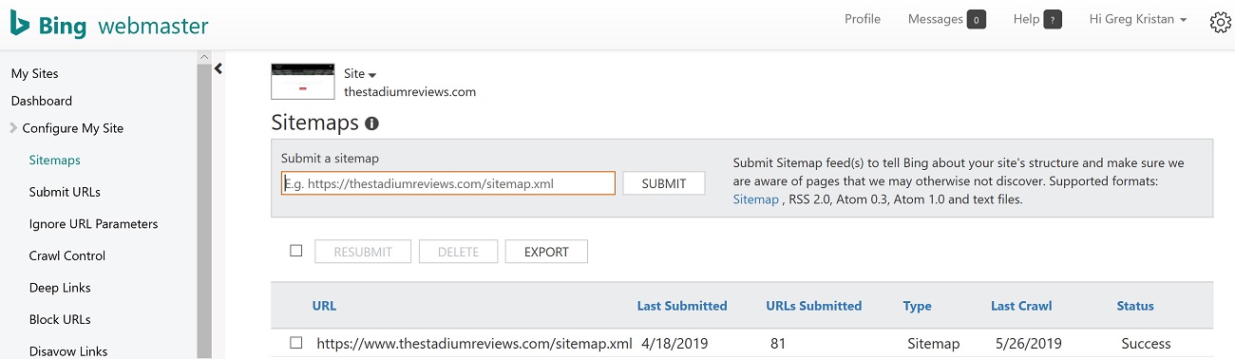1235x359 pixels.
Task: Open Block URLs in the sidebar
Action: point(60,319)
